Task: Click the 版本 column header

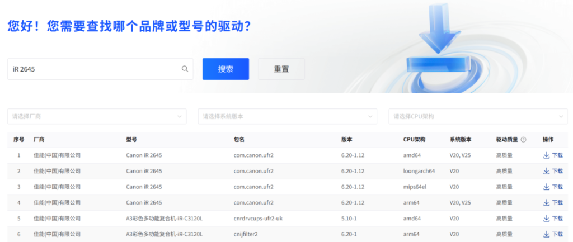Action: (x=347, y=140)
